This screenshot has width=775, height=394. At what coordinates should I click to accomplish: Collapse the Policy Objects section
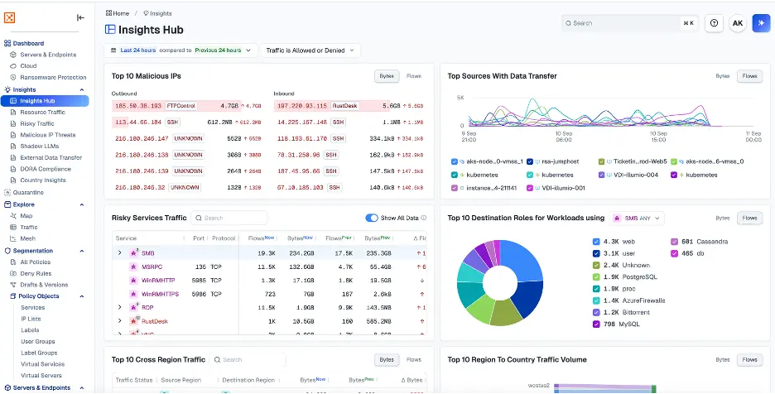(x=81, y=296)
